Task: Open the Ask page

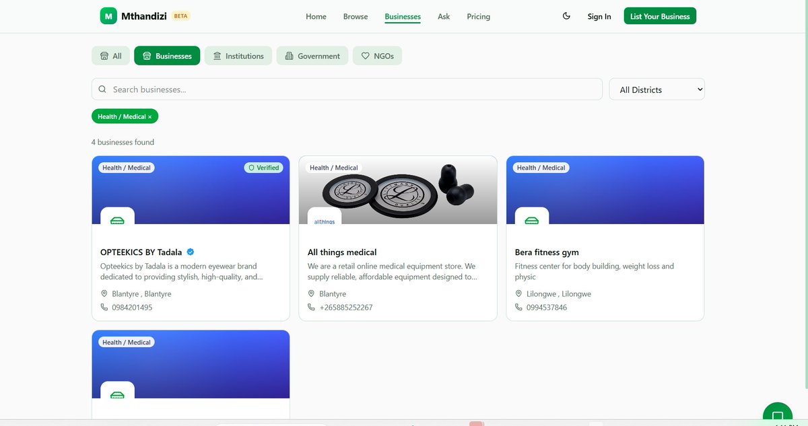Action: [444, 16]
